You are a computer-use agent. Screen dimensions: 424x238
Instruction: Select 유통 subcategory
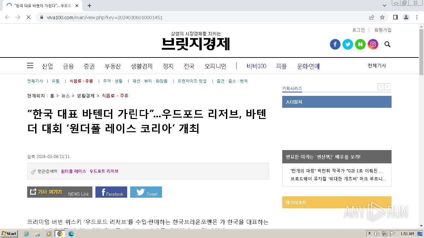(x=56, y=81)
